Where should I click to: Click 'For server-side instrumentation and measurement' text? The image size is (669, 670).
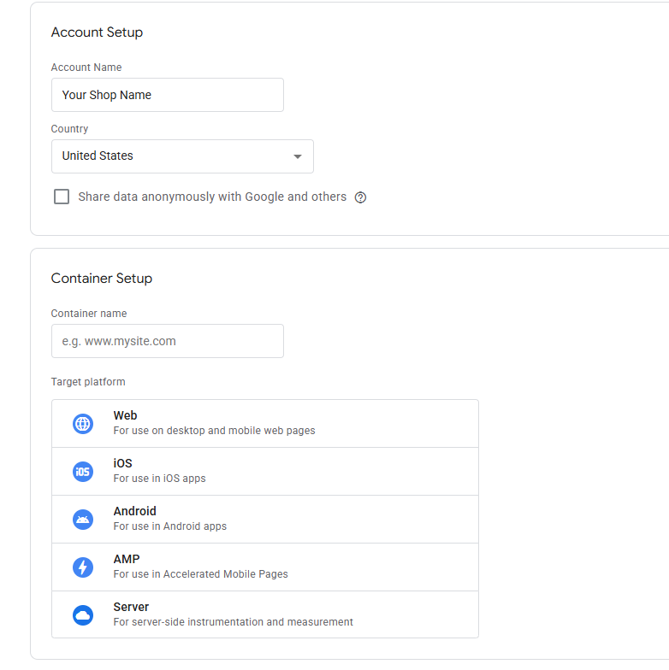[x=233, y=622]
